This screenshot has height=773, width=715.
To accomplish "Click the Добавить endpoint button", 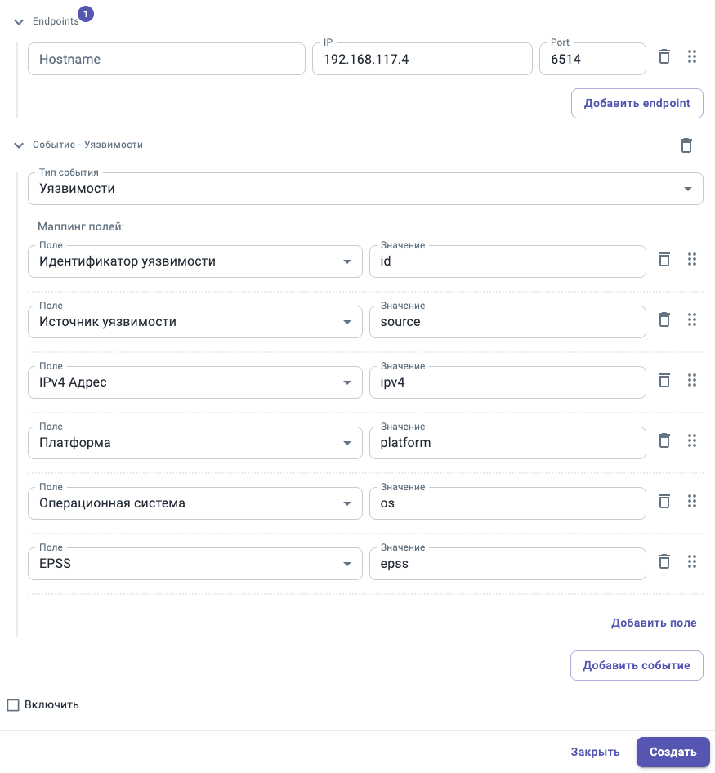I will (x=637, y=104).
